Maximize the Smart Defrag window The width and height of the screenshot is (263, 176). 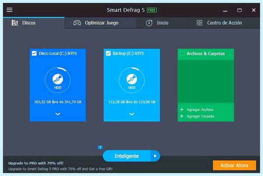tap(239, 11)
